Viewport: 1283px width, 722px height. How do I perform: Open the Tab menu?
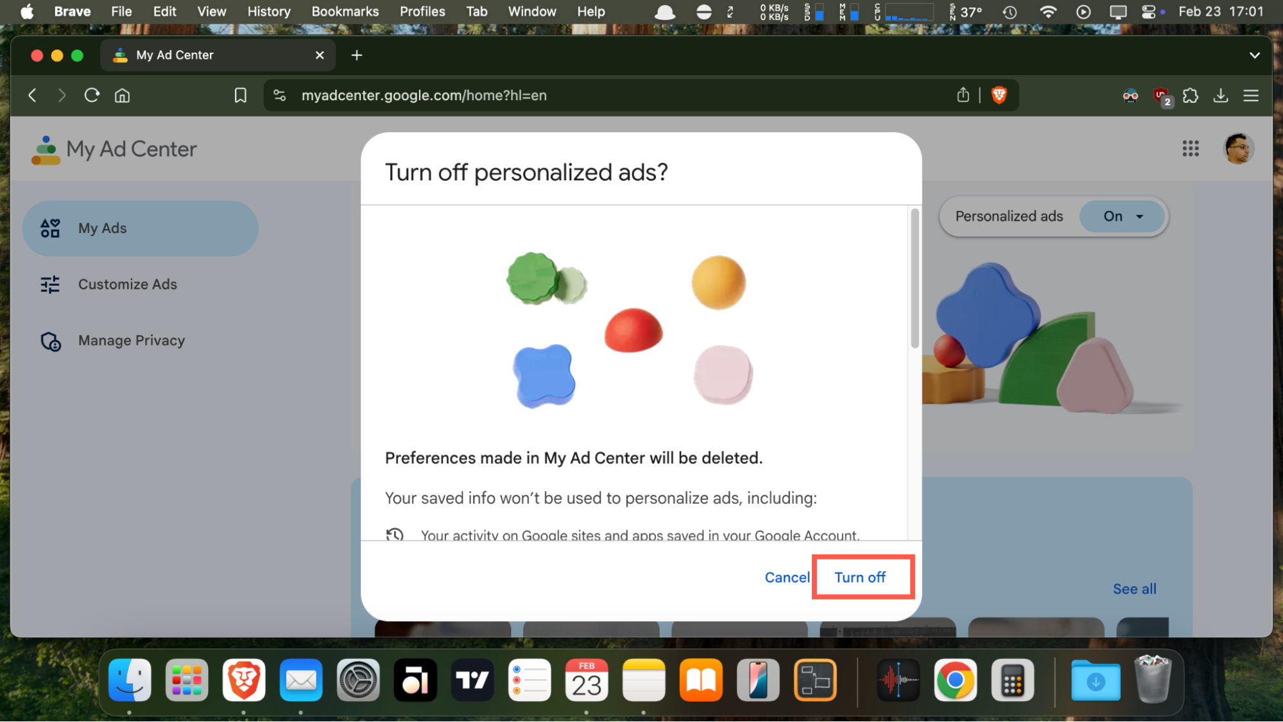pos(477,12)
